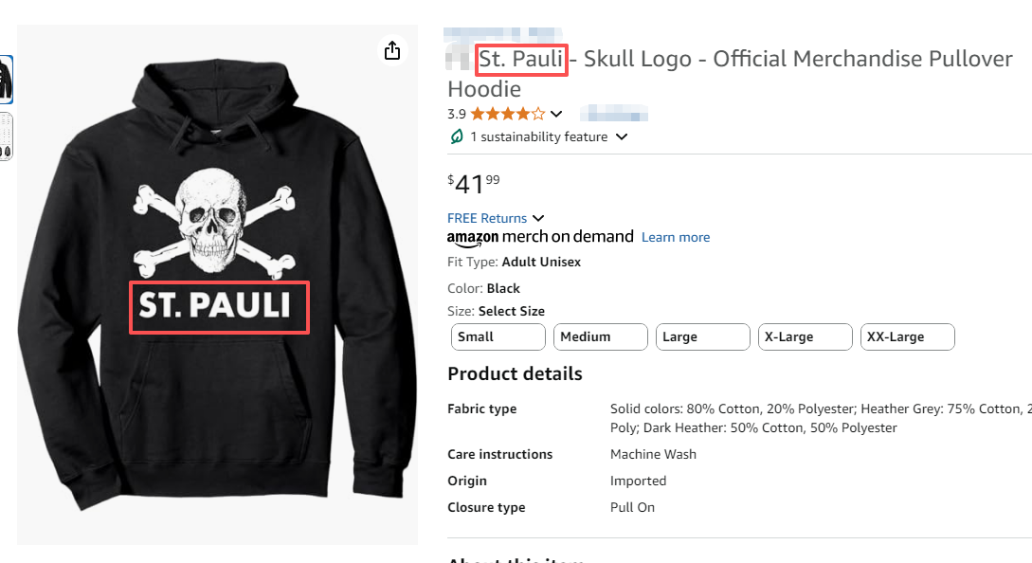Click the first product thumbnail in sidebar
This screenshot has width=1032, height=563.
coord(5,80)
